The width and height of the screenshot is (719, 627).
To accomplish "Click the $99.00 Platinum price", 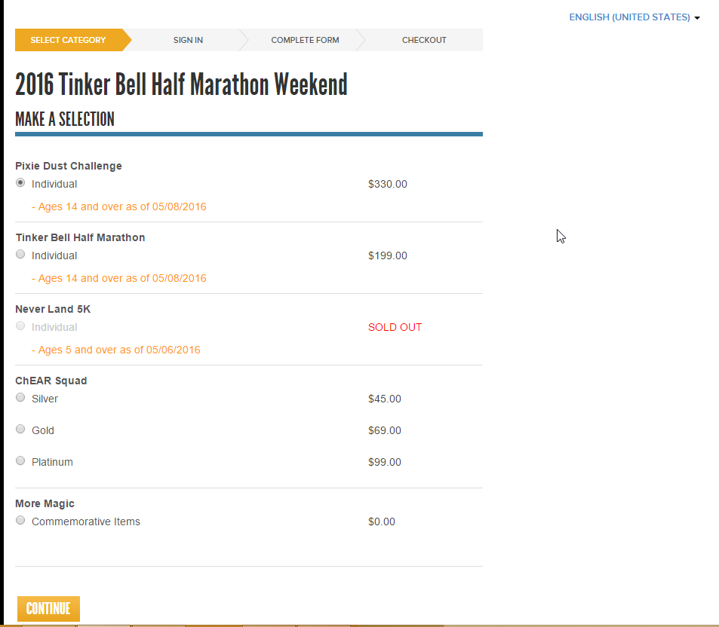I will (x=384, y=462).
